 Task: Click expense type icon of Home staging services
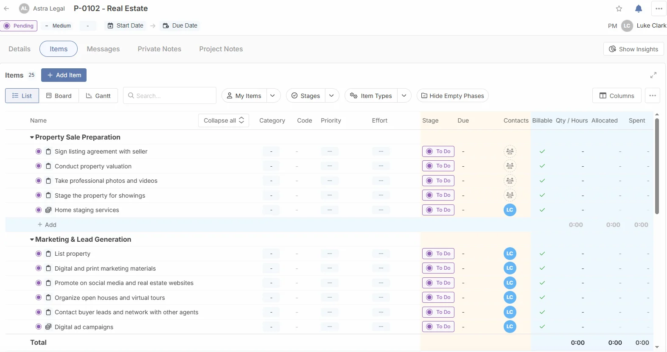click(48, 210)
